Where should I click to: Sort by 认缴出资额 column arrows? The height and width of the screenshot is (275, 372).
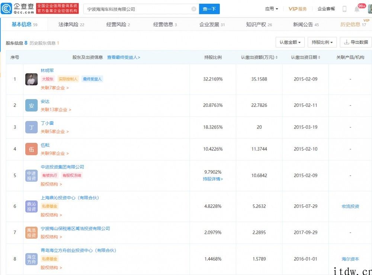click(276, 57)
